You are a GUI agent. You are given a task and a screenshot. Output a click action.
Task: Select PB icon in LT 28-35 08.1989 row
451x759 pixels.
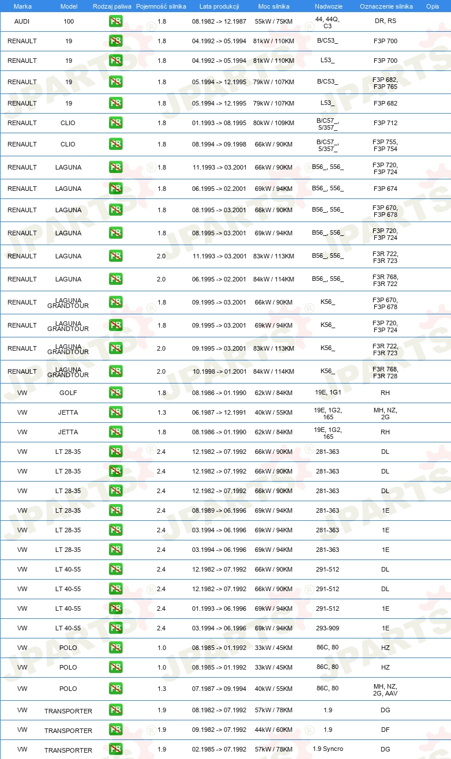pyautogui.click(x=115, y=510)
